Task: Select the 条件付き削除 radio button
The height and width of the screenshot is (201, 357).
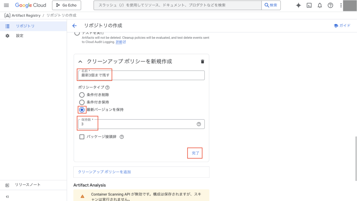Action: tap(82, 95)
